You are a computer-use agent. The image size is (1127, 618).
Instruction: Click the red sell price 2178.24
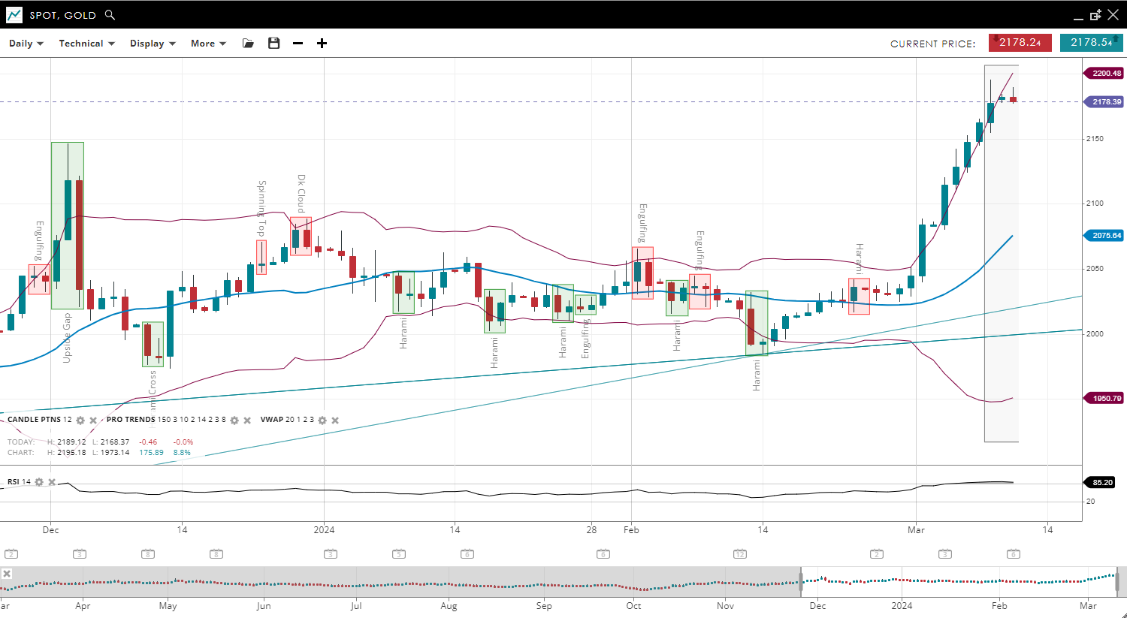point(1020,43)
